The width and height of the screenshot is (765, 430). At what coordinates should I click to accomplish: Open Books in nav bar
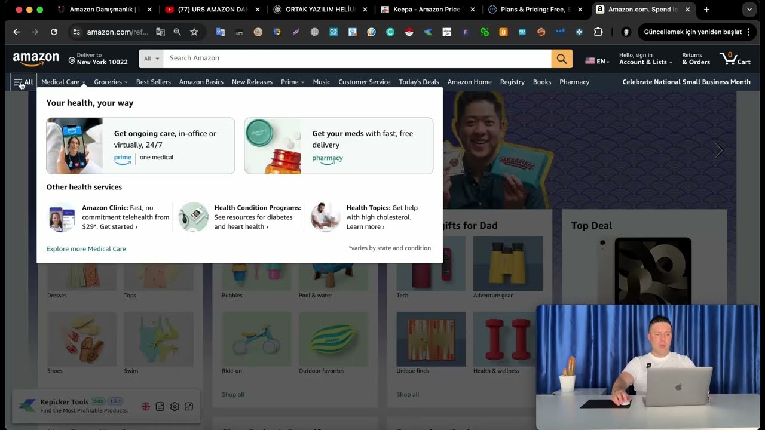(542, 82)
